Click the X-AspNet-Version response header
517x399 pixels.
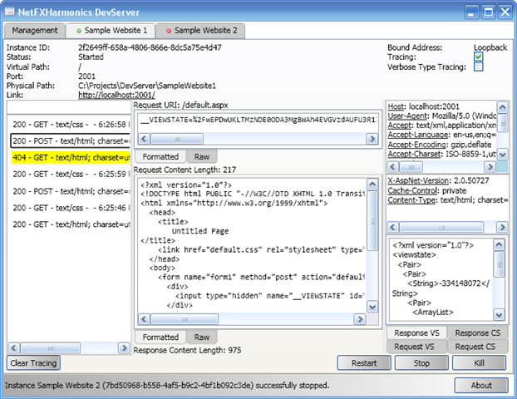pos(438,180)
